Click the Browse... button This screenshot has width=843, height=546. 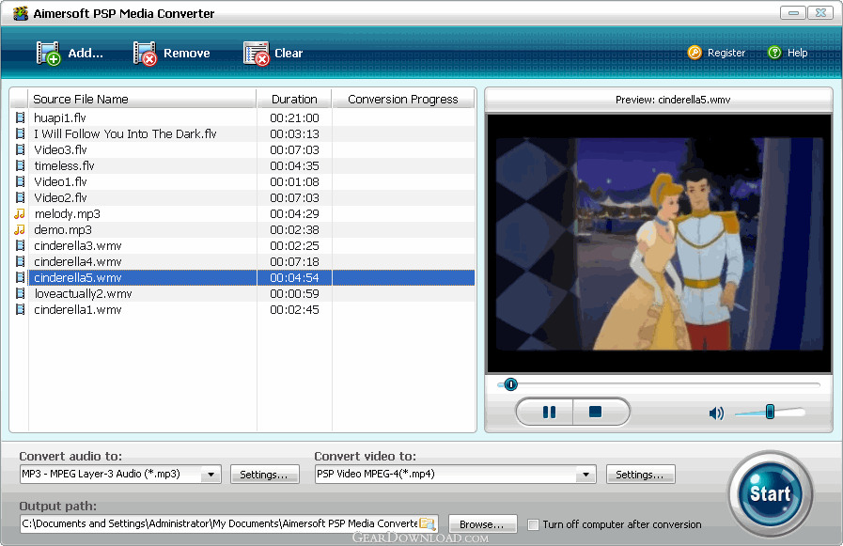pyautogui.click(x=482, y=524)
